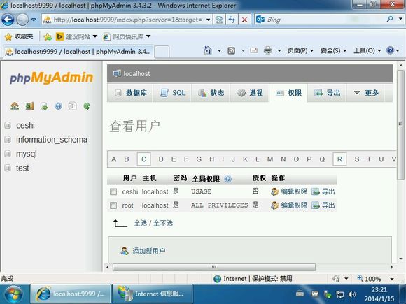Click the favorites star icon

tap(8, 37)
